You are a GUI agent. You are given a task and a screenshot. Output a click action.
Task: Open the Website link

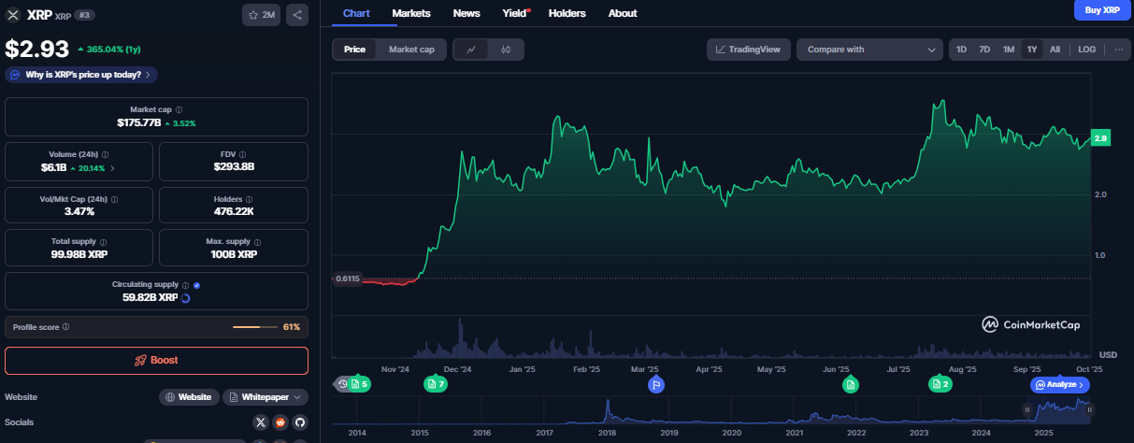coord(189,397)
